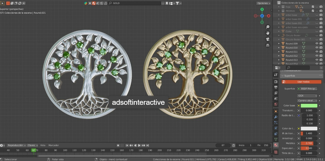This screenshot has height=161, width=325.
Task: Open the Opciones dropdown
Action: 264,3
